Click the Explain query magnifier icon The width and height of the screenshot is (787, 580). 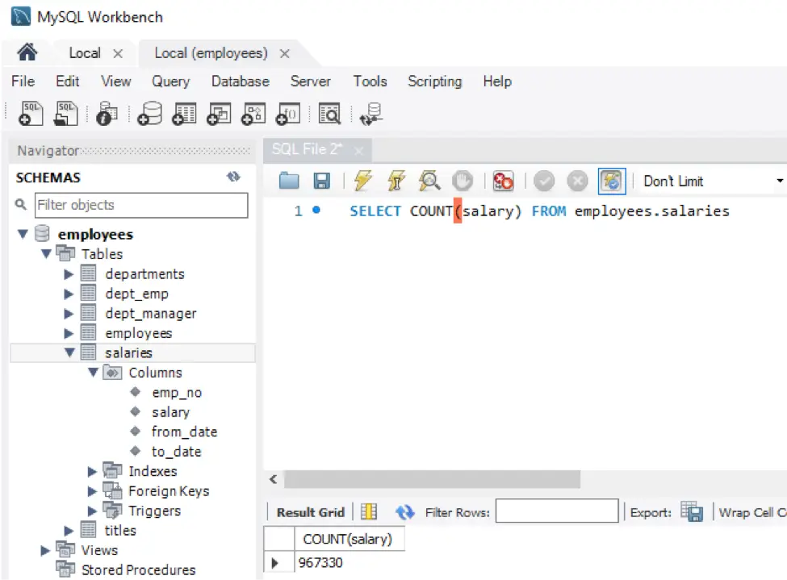tap(429, 182)
